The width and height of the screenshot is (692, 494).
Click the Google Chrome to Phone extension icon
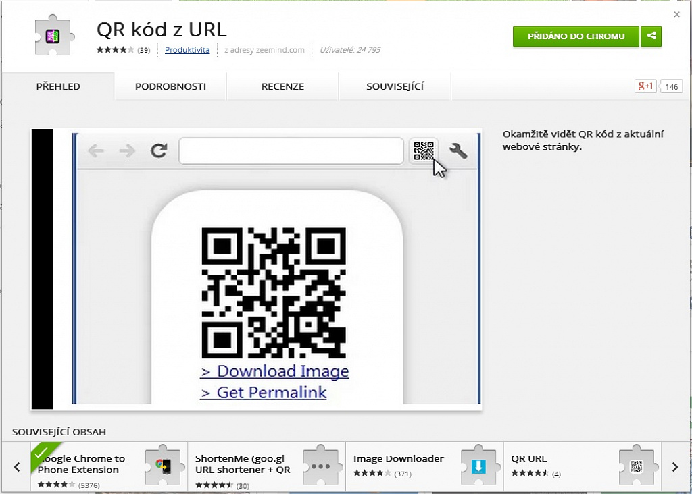coord(164,466)
